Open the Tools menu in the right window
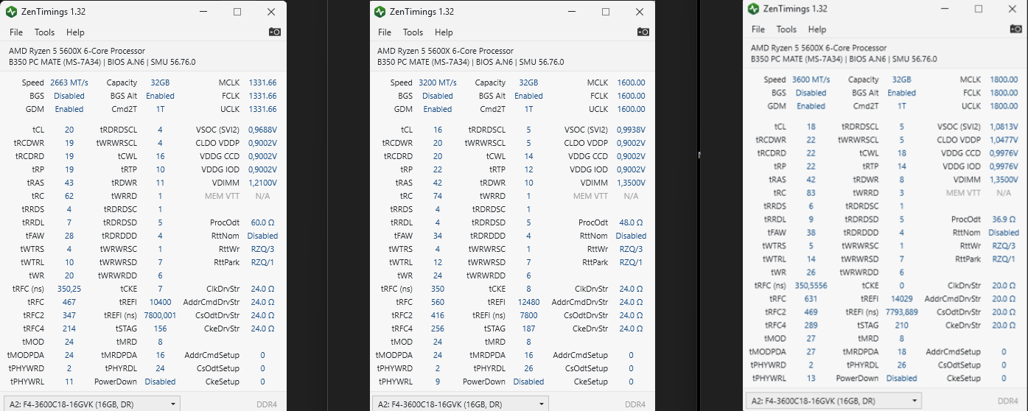Screen dimensions: 1028x411 (786, 29)
